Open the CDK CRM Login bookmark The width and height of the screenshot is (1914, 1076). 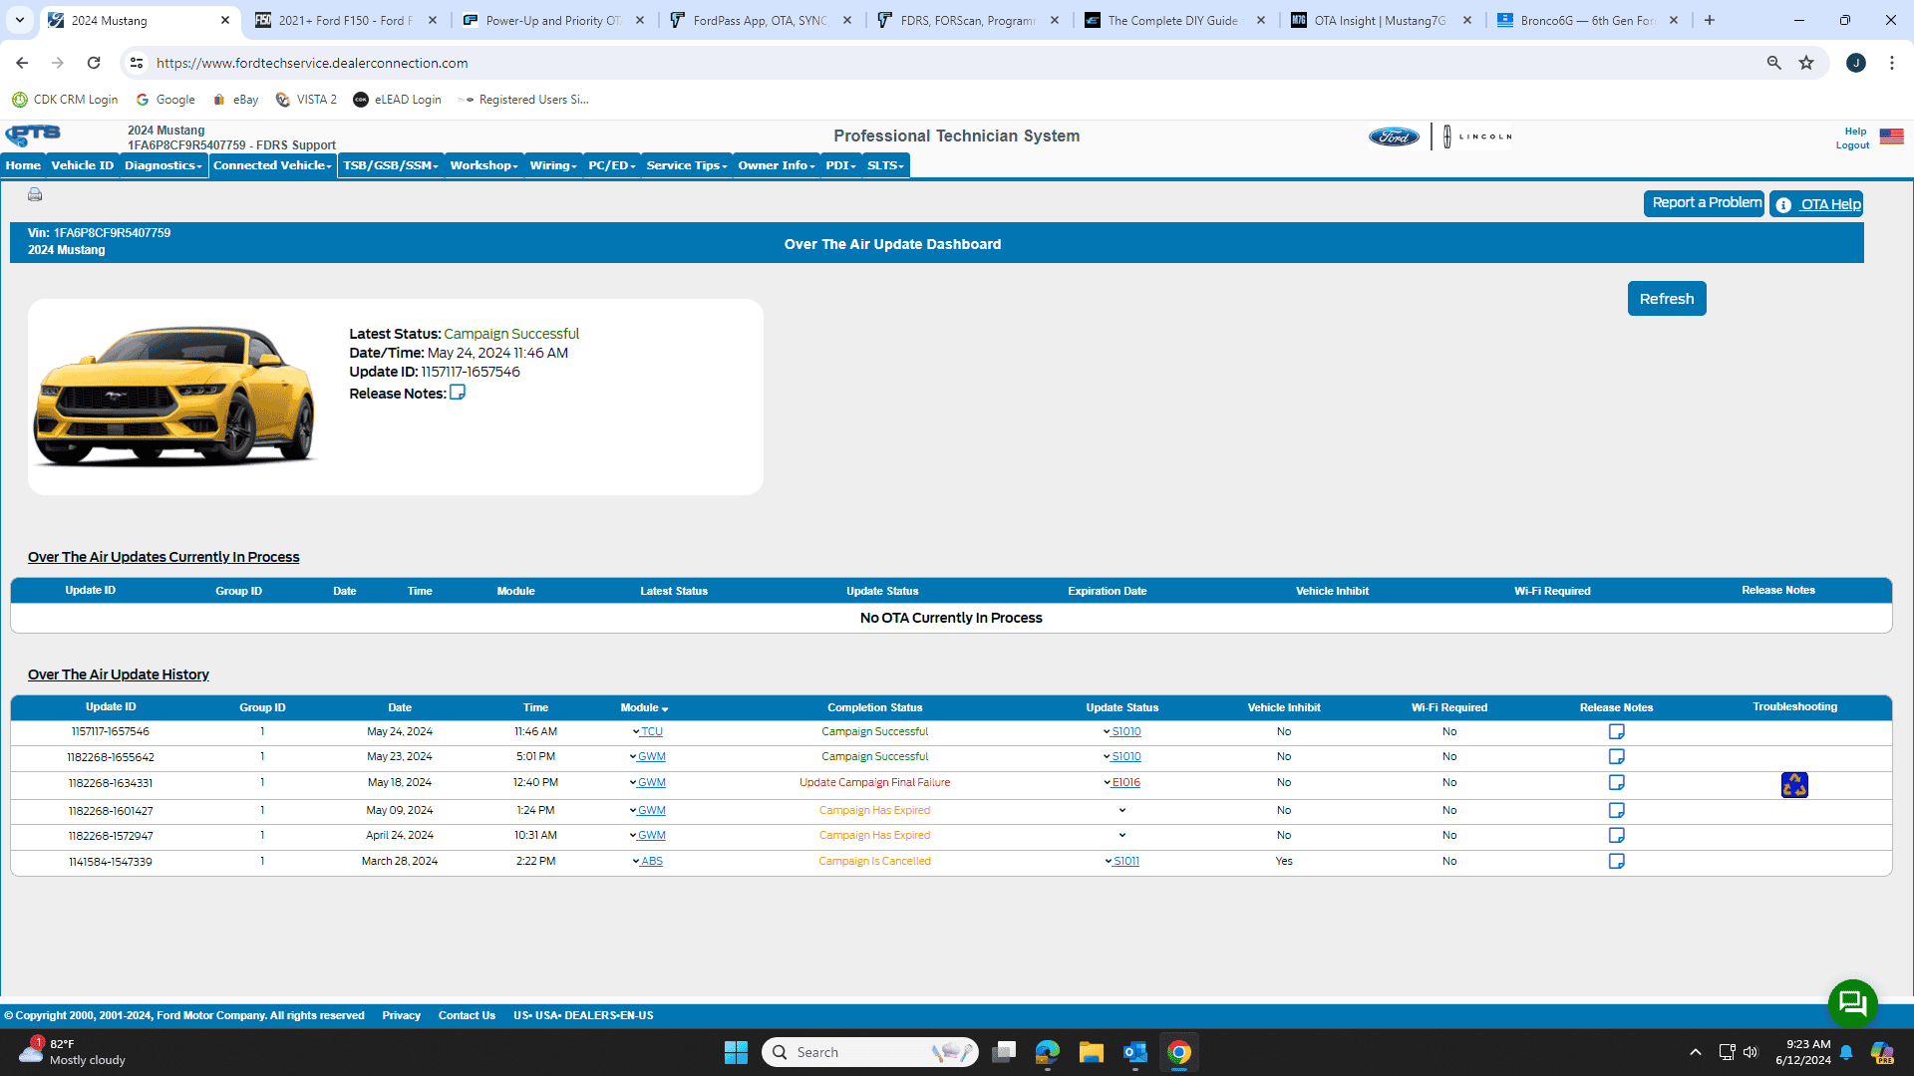pos(65,100)
